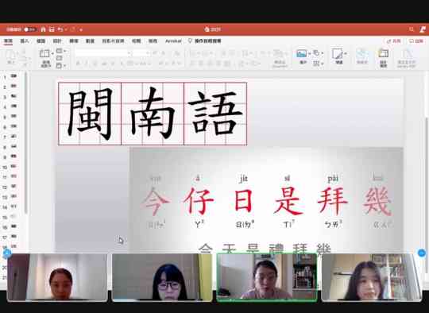Switch to the 投影片放映 ribbon tab
Screen dimensions: 429x313
click(x=113, y=41)
